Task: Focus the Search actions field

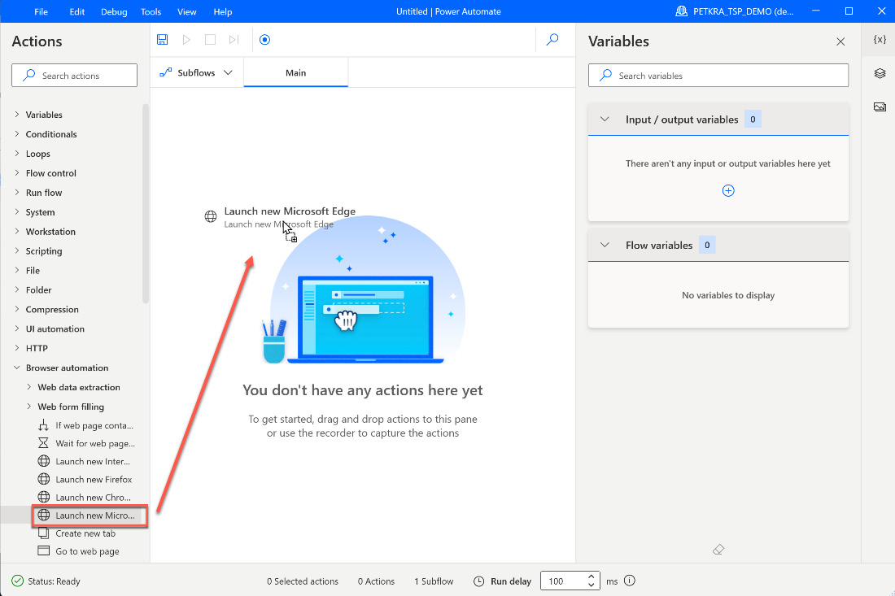Action: coord(74,76)
